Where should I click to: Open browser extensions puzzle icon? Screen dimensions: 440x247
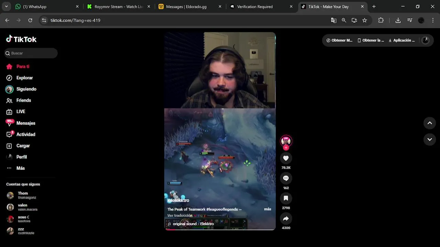381,20
